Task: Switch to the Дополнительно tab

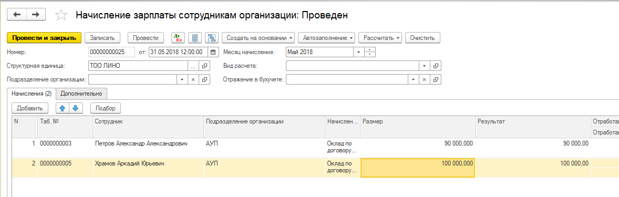Action: coord(81,94)
